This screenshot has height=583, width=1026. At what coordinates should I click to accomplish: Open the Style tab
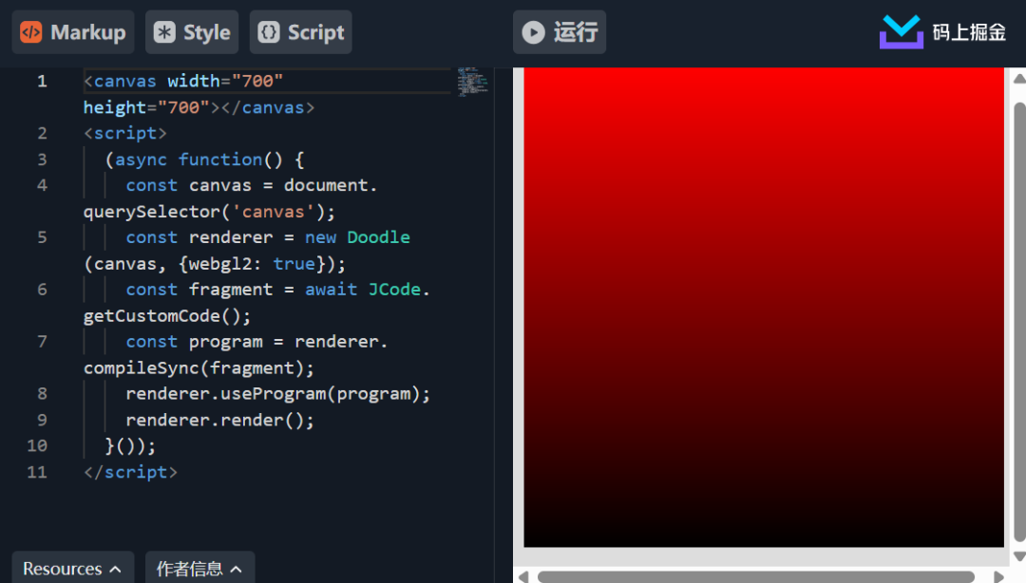pyautogui.click(x=192, y=32)
